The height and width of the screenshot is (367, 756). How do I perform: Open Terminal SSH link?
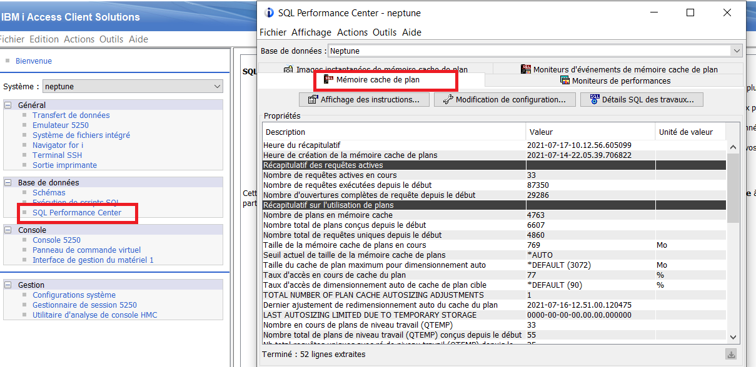click(x=57, y=155)
